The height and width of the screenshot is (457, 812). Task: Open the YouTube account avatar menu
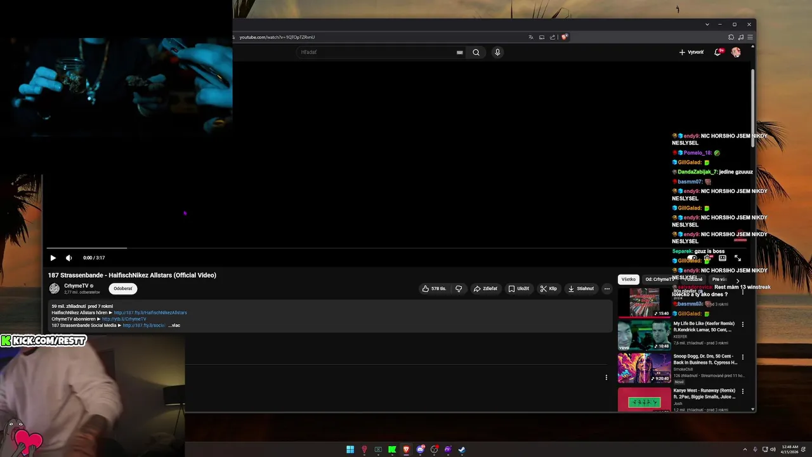(736, 52)
